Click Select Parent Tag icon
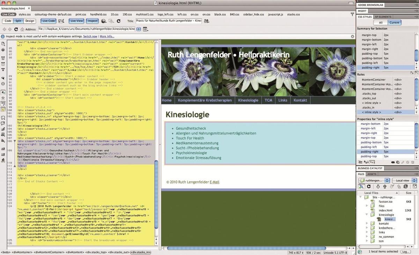419x255 pixels. (x=3, y=78)
